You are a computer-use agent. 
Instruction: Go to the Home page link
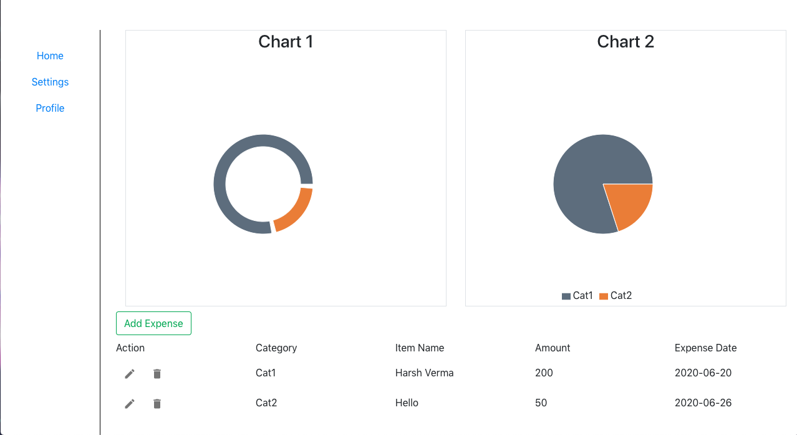pyautogui.click(x=50, y=56)
